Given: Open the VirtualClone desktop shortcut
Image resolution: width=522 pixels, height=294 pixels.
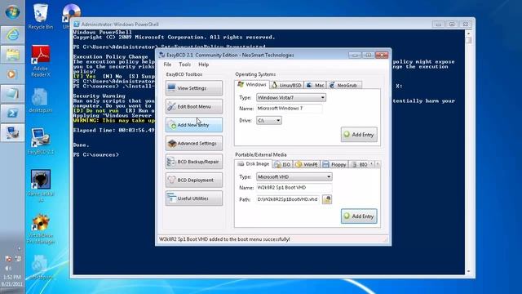Looking at the screenshot, I should point(41,229).
